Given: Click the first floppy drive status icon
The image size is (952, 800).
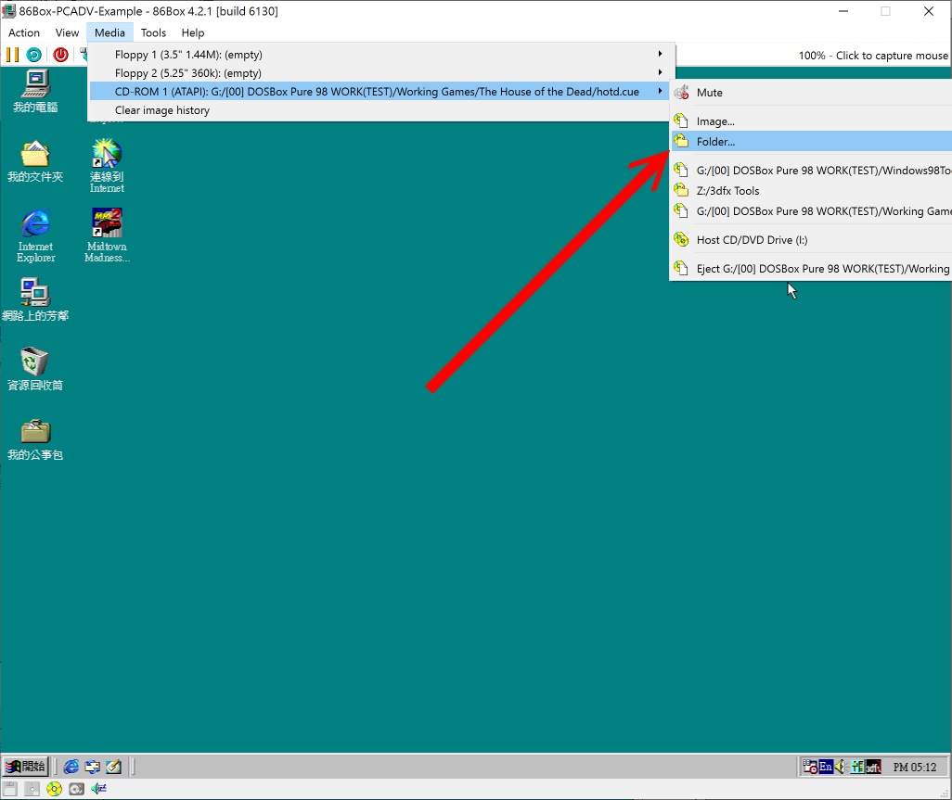Looking at the screenshot, I should pyautogui.click(x=10, y=789).
